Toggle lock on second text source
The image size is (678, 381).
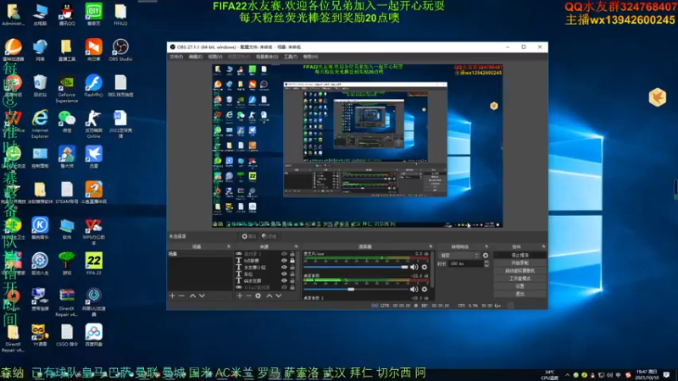pyautogui.click(x=292, y=261)
